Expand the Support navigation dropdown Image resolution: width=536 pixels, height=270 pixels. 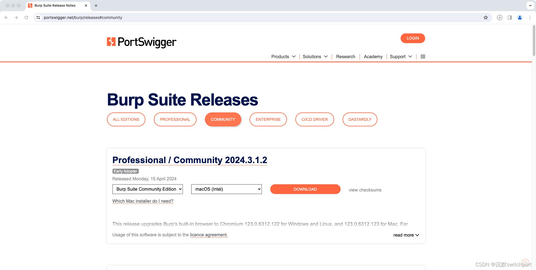coord(401,57)
